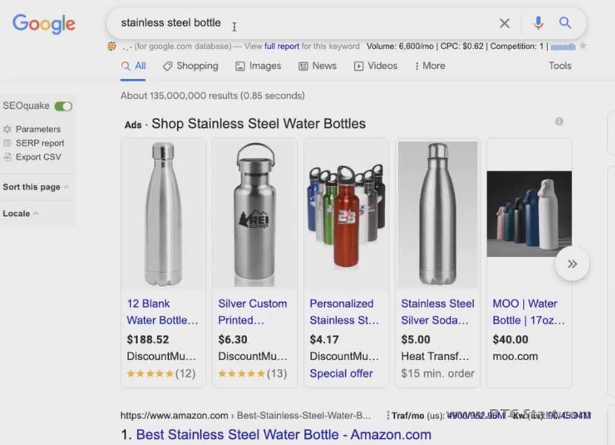Open the silver soda bottle image
This screenshot has width=615, height=445.
pyautogui.click(x=438, y=214)
